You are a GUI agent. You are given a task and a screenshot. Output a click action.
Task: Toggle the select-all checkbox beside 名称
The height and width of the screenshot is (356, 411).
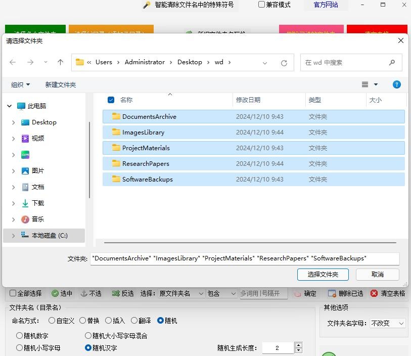pos(111,100)
